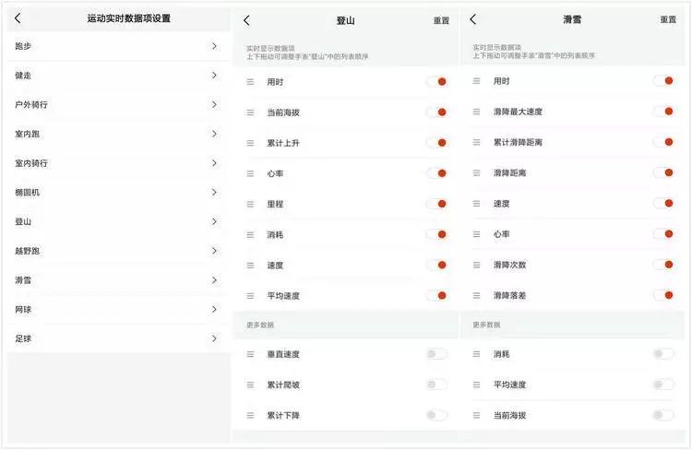Click drag handle for 用时 in 登山

[250, 82]
